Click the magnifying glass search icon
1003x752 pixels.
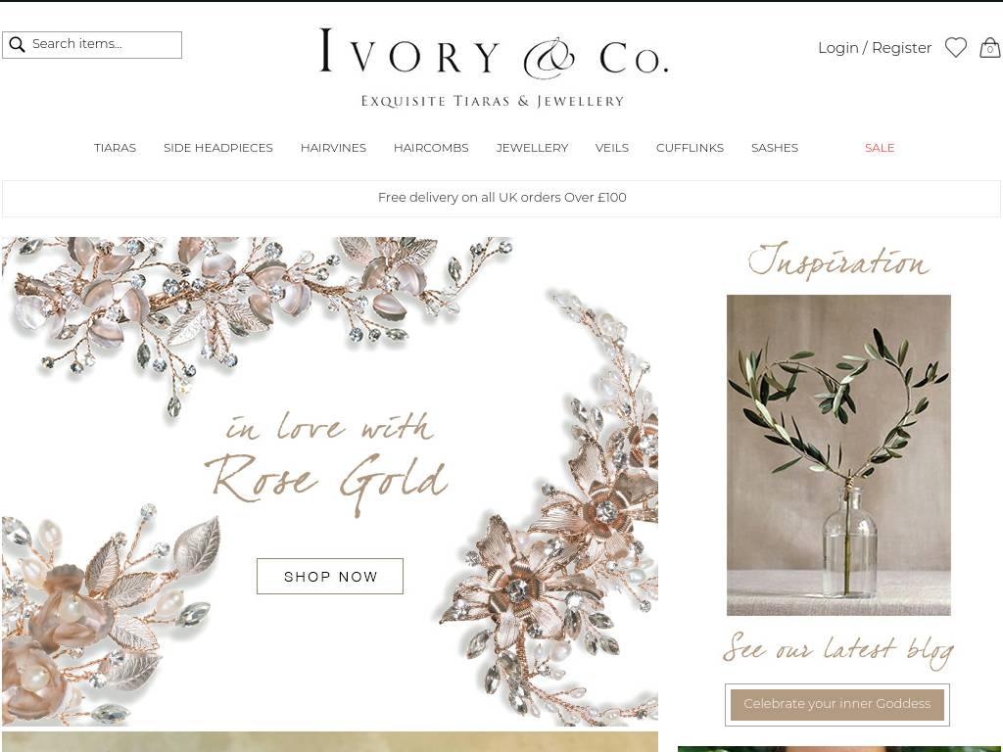[18, 44]
